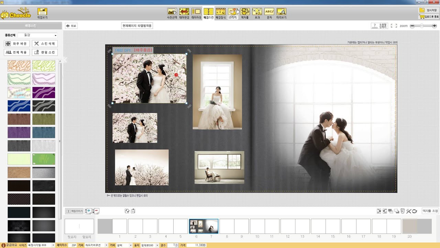This screenshot has height=248, width=440.
Task: Select the page 6-7 spread thumbnail
Action: [x=203, y=226]
